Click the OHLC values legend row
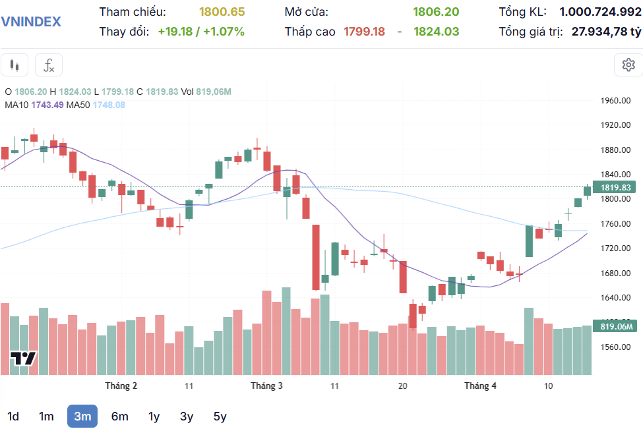Screen dimensions: 643x429 (119, 92)
